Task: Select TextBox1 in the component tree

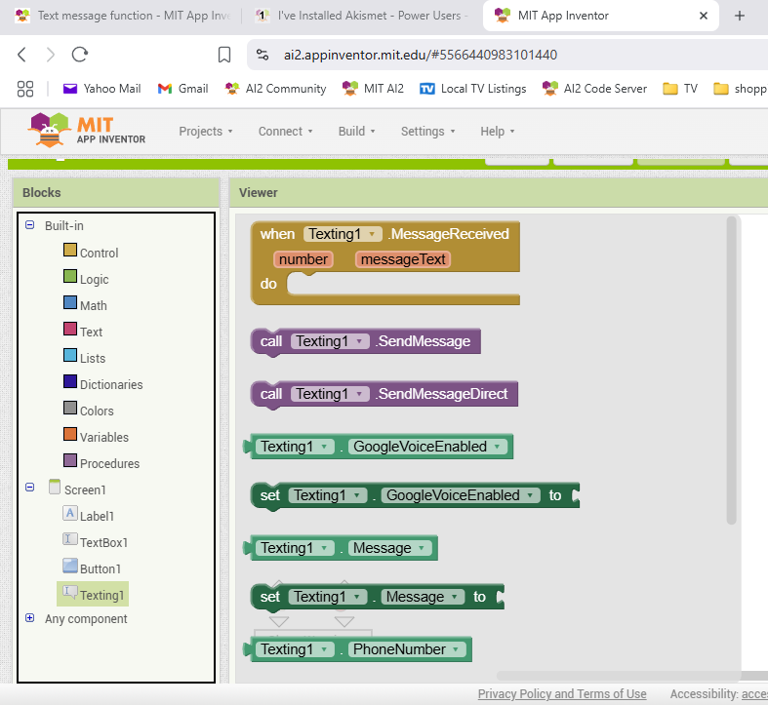Action: click(x=103, y=542)
